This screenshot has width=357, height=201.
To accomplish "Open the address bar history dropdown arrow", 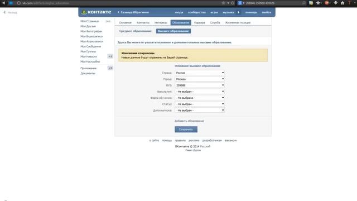I will coord(228,3).
